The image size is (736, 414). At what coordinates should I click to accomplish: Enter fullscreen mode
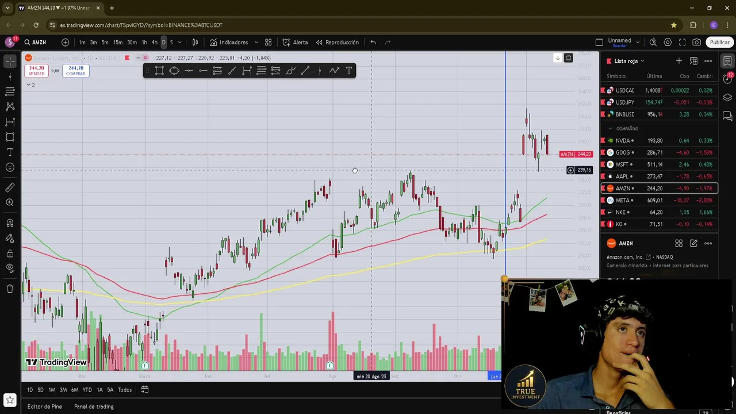682,42
